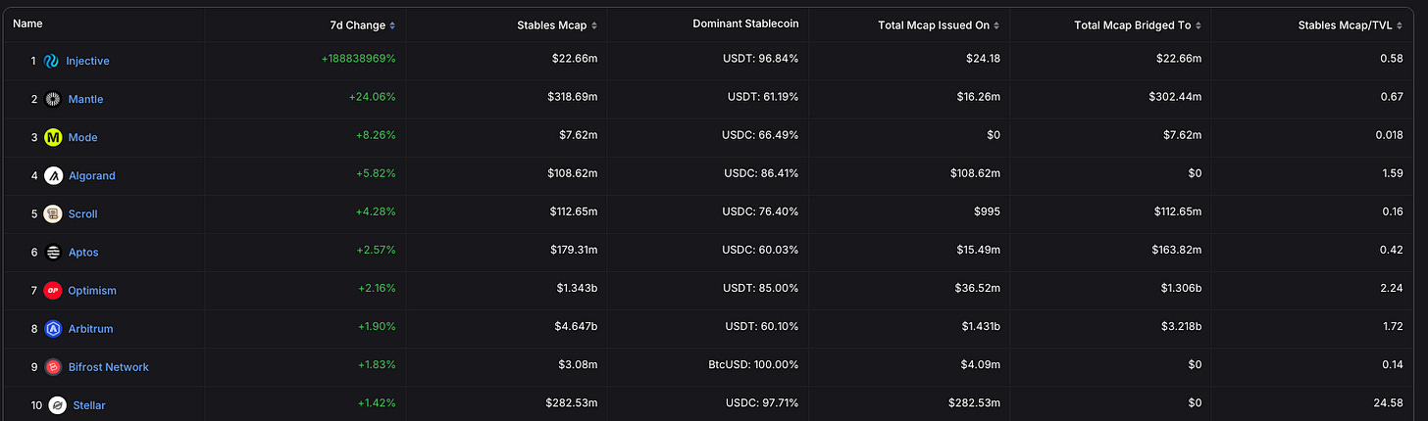This screenshot has width=1428, height=421.
Task: Sort table by Stables Mcap column
Action: tap(557, 24)
